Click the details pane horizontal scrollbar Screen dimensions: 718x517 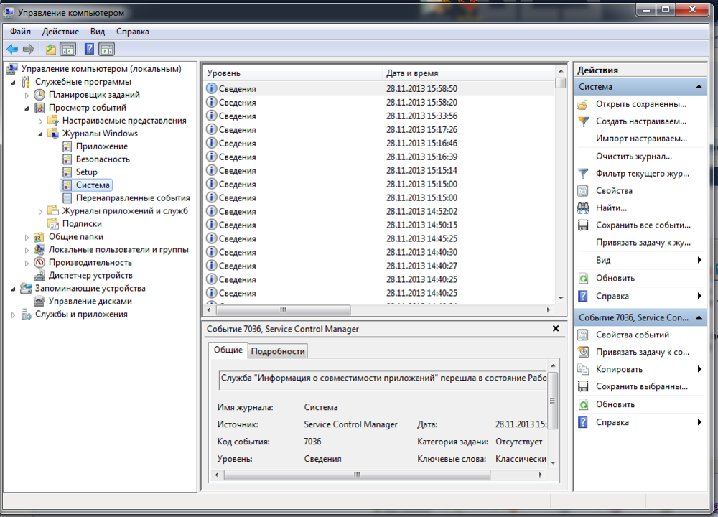coord(357,475)
